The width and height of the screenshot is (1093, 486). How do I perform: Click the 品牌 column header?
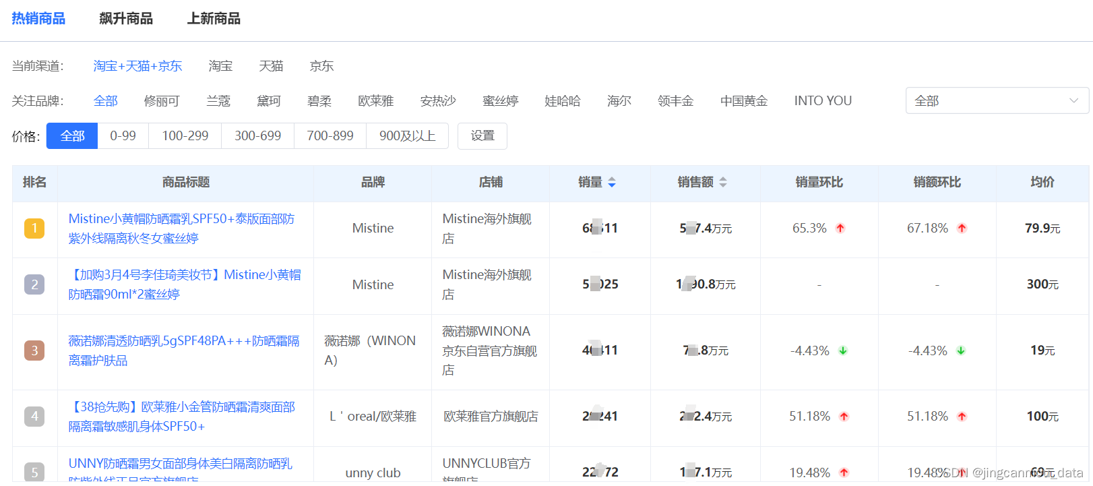click(x=373, y=182)
